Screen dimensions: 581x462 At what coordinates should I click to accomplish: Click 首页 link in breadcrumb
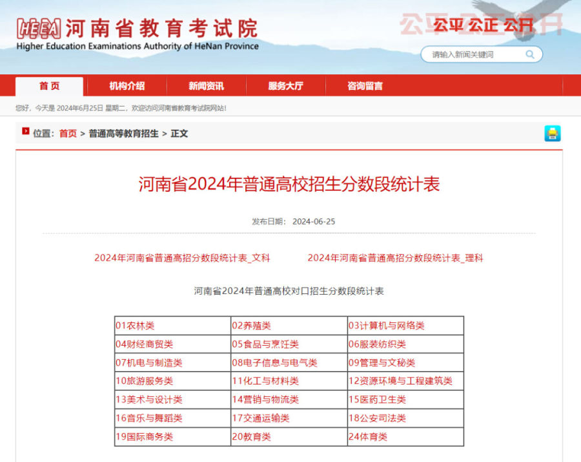pos(68,134)
